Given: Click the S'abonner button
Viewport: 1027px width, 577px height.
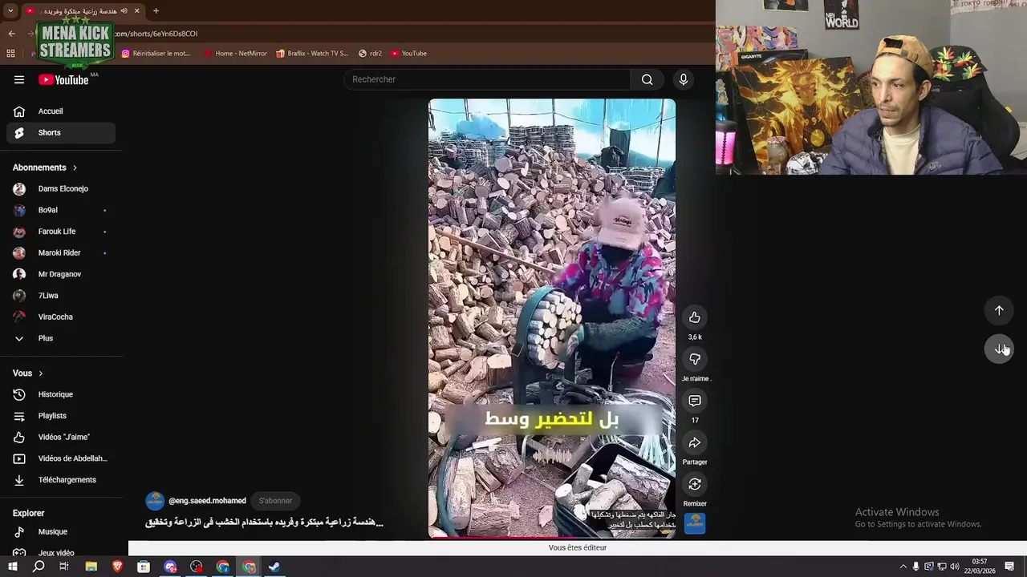Looking at the screenshot, I should tap(275, 501).
